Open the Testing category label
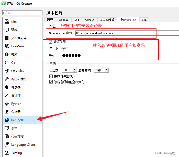Screen dimensions: 179x157 17,153
